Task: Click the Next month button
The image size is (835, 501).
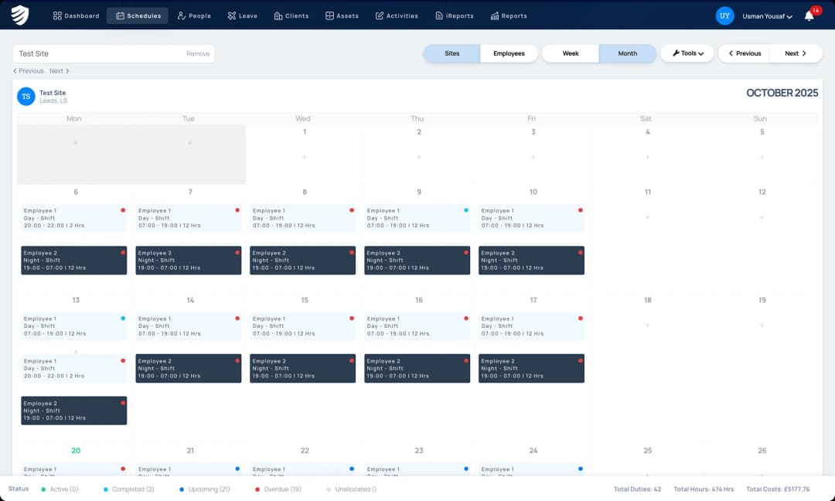Action: coord(796,53)
